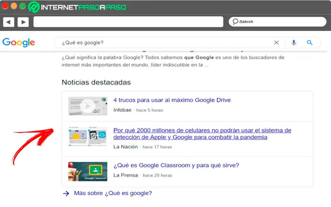Click the browser address bar field
Viewport: 331px width, 207px height.
[128, 22]
